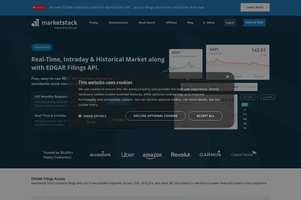Viewport: 301px width, 200px height.
Task: Click the Stock Data badge
Action: click(x=42, y=47)
